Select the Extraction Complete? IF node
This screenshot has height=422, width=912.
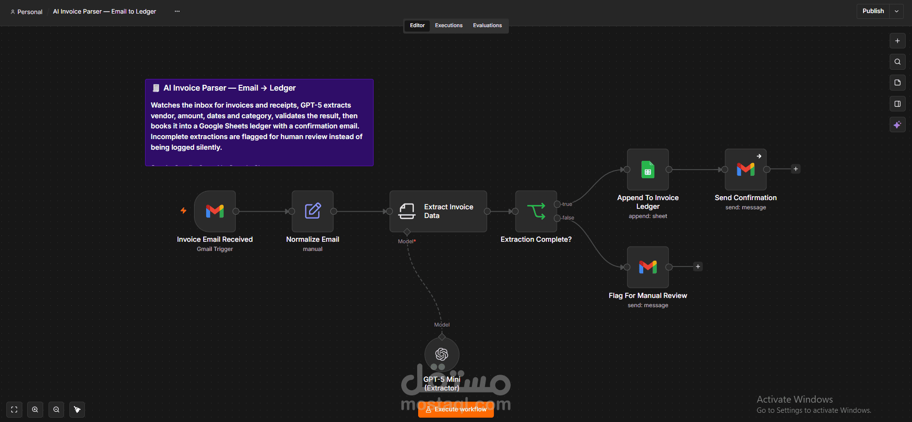pyautogui.click(x=536, y=211)
